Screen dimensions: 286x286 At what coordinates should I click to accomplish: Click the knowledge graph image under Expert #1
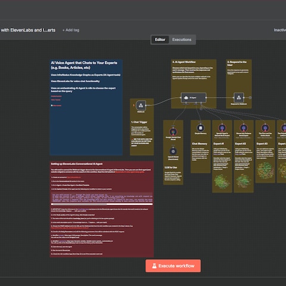222,181
